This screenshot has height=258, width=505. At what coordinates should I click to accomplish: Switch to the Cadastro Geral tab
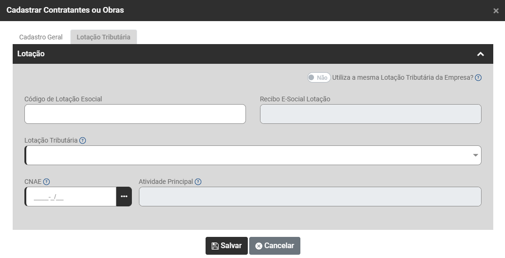pyautogui.click(x=41, y=37)
